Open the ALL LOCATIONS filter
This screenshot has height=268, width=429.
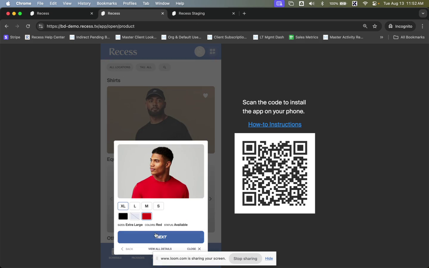(120, 67)
